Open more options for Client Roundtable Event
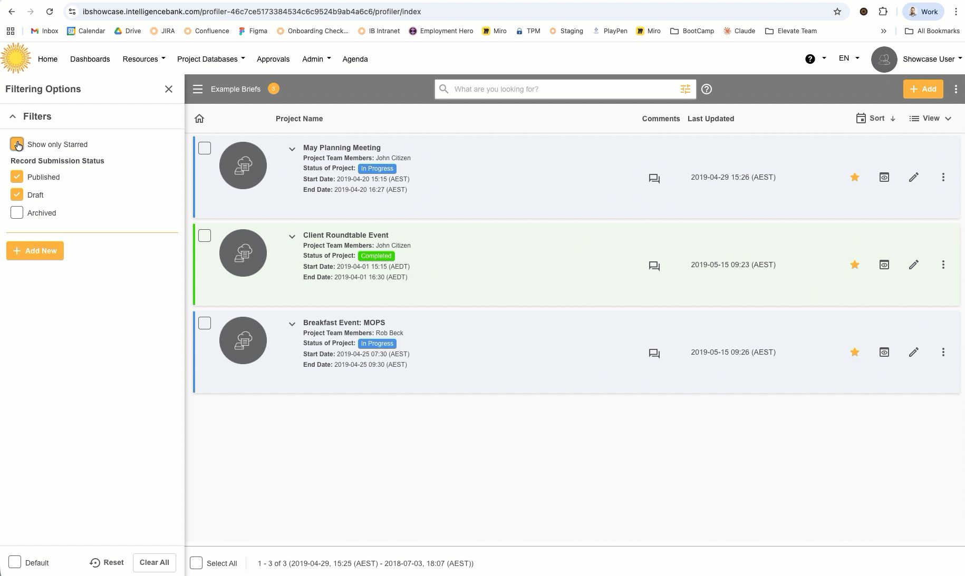This screenshot has width=965, height=576. (943, 265)
